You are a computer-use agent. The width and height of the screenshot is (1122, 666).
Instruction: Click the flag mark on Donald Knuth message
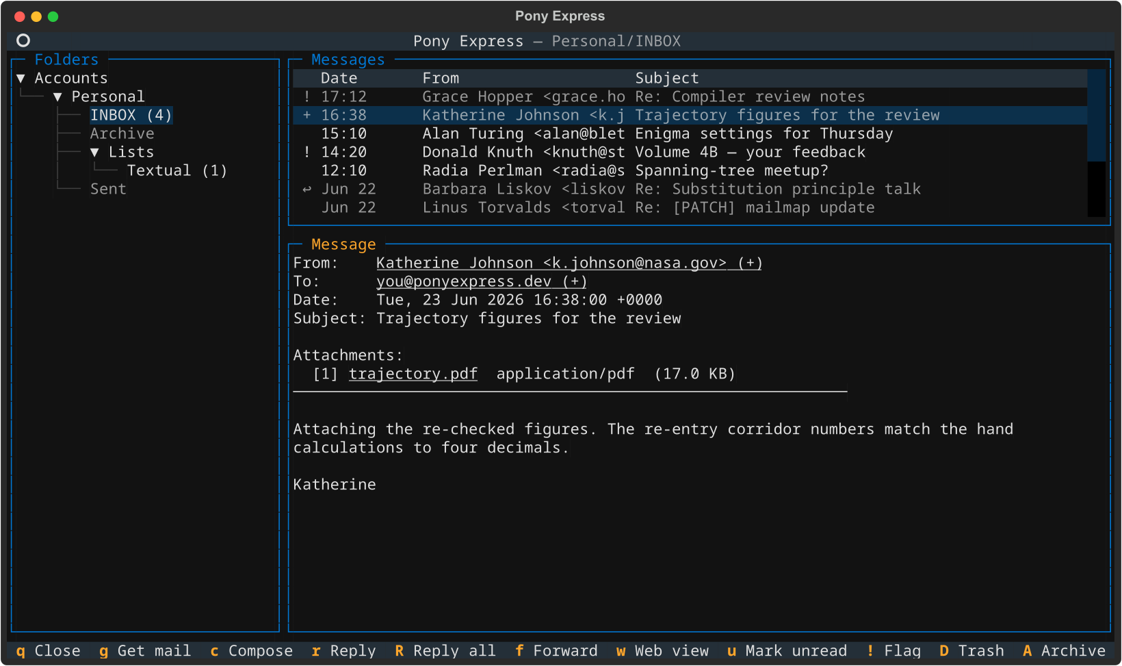(307, 153)
